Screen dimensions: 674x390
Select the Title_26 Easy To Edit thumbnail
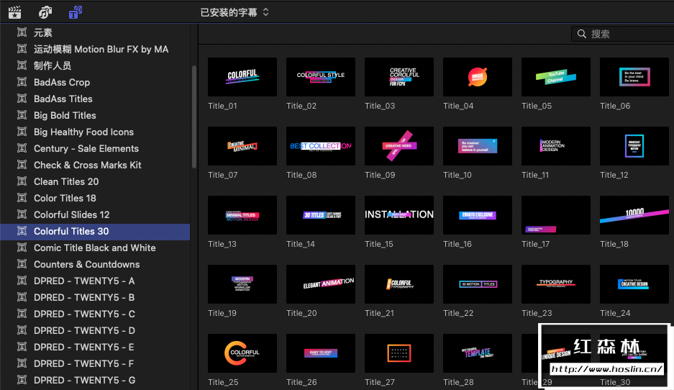321,353
